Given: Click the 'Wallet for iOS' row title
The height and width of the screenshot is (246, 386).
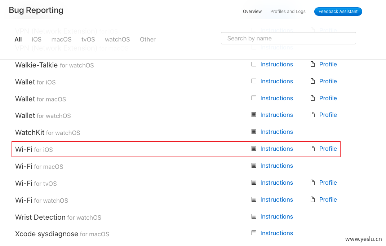Looking at the screenshot, I should coord(35,82).
